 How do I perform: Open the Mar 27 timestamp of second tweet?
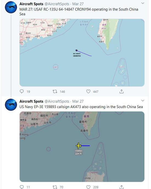[78, 101]
